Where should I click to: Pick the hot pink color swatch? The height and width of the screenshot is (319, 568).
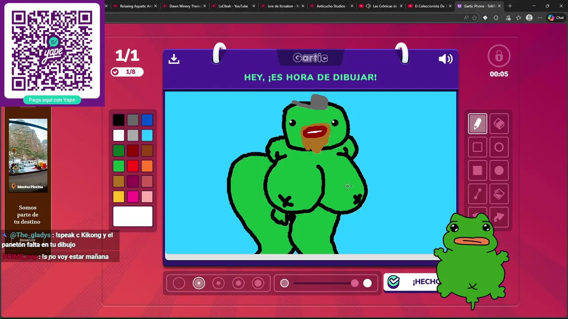coord(133,197)
